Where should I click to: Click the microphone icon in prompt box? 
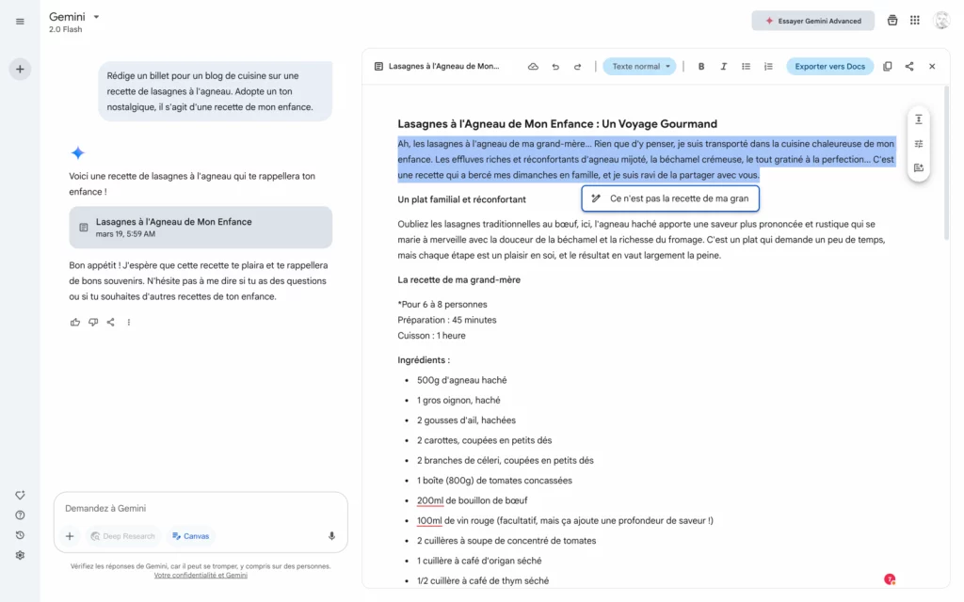[x=331, y=536]
